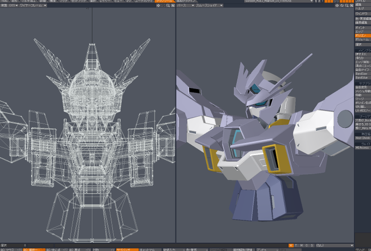371x251 pixels.
Task: Open 画像編集 image editor
Action: [363, 23]
